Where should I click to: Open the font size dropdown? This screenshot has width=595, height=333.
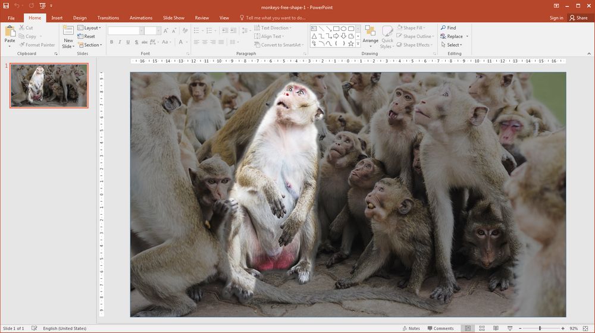(159, 31)
